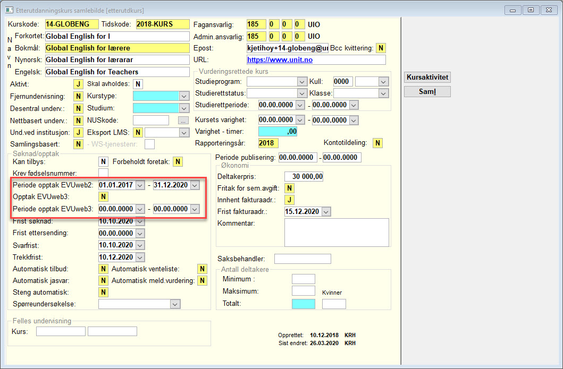Open the https://www.unit.no link

pyautogui.click(x=280, y=60)
